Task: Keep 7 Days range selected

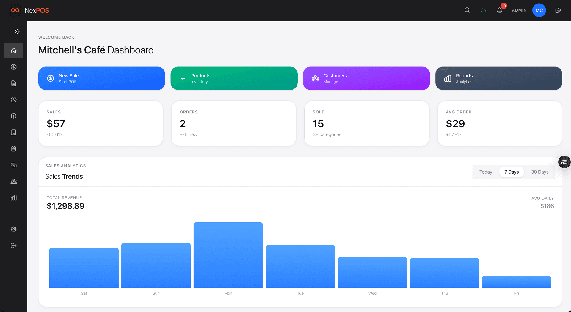Action: coord(511,172)
